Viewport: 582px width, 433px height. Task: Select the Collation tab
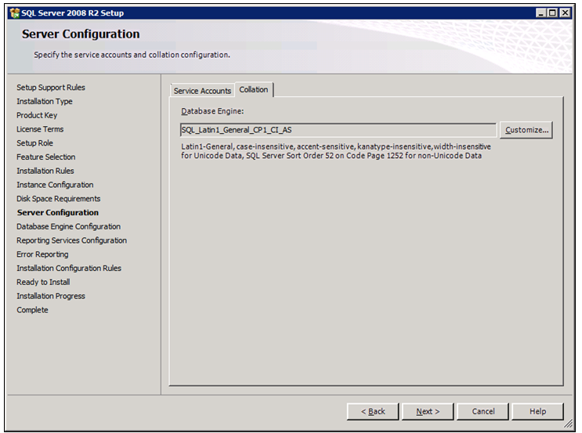pos(254,90)
